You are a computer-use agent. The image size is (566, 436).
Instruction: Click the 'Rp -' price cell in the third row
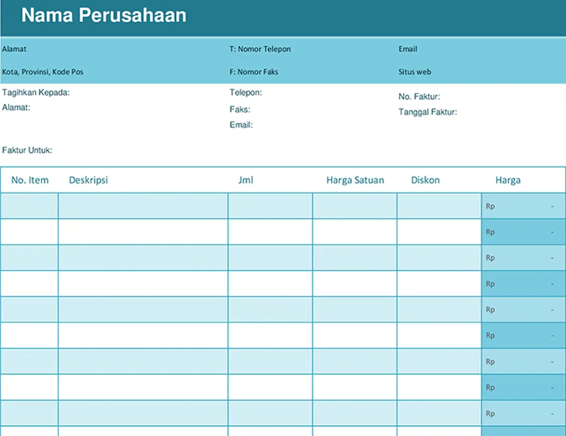point(523,258)
